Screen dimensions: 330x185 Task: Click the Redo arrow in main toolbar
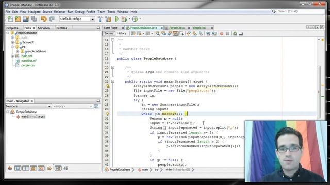(52, 19)
